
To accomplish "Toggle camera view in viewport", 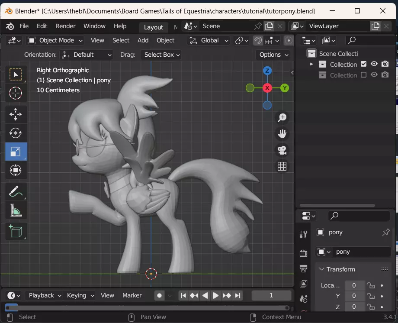I will tap(282, 150).
